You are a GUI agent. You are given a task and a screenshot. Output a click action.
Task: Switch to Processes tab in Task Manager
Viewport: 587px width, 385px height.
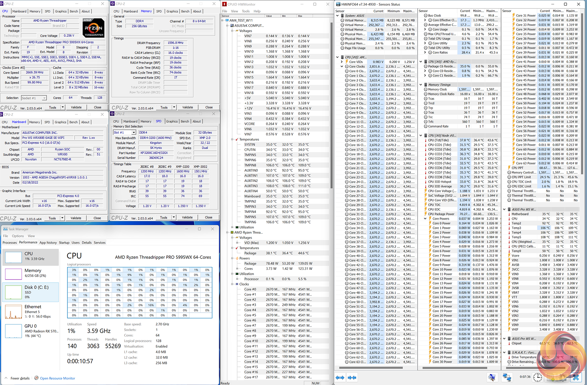10,242
